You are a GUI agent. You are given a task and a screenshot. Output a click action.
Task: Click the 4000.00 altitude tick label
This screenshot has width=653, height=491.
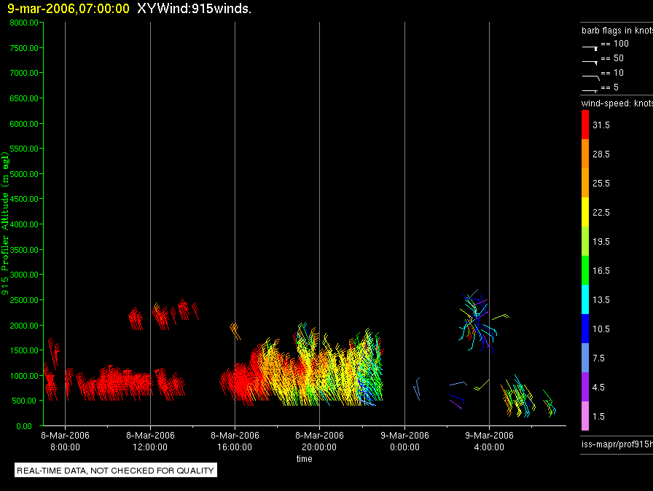[24, 224]
